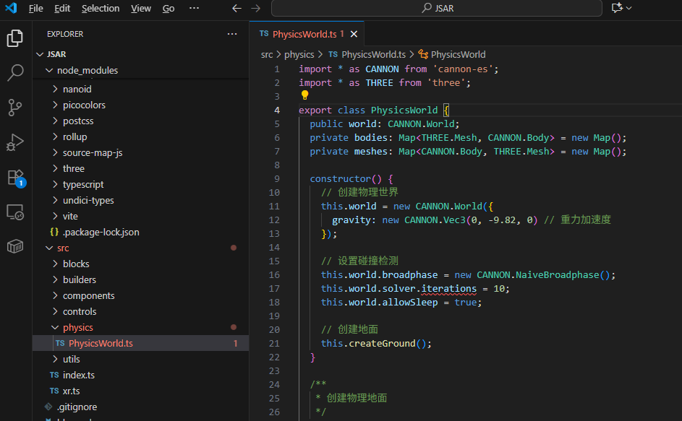This screenshot has width=682, height=421.
Task: Open the Selection menu
Action: coord(100,8)
